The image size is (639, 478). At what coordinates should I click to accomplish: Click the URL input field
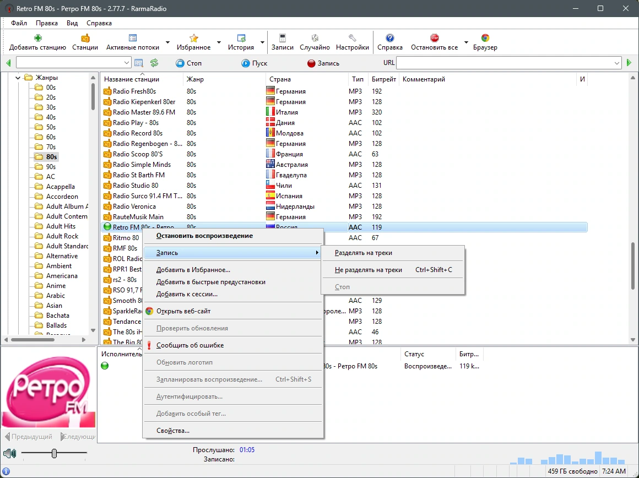click(x=504, y=63)
